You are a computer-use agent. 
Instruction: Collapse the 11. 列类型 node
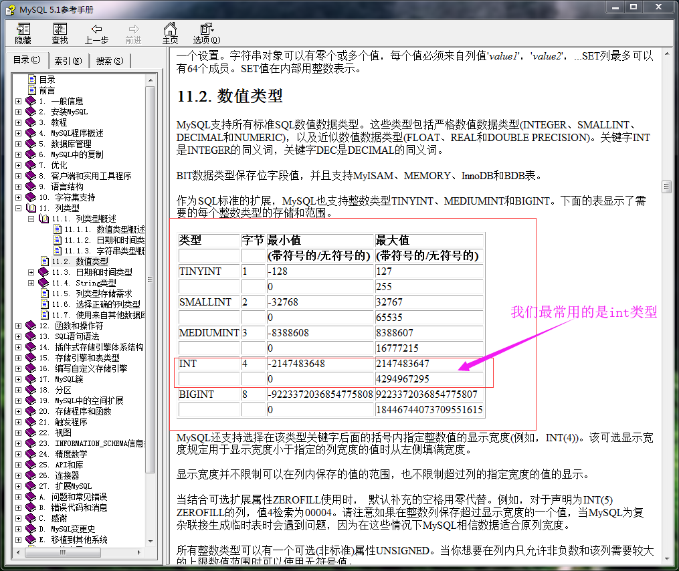coord(18,208)
